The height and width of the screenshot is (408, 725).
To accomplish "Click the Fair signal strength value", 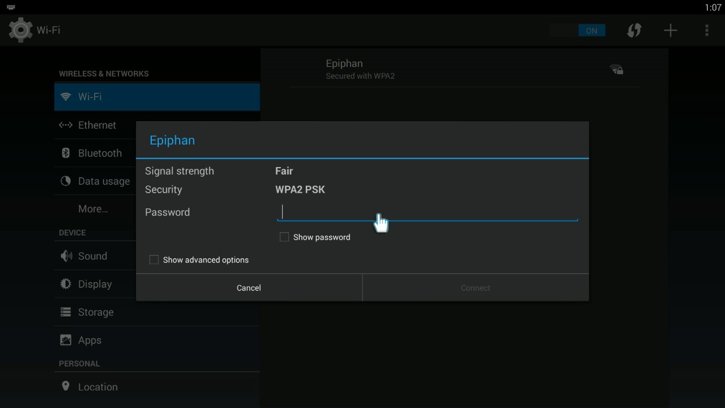I will [284, 171].
